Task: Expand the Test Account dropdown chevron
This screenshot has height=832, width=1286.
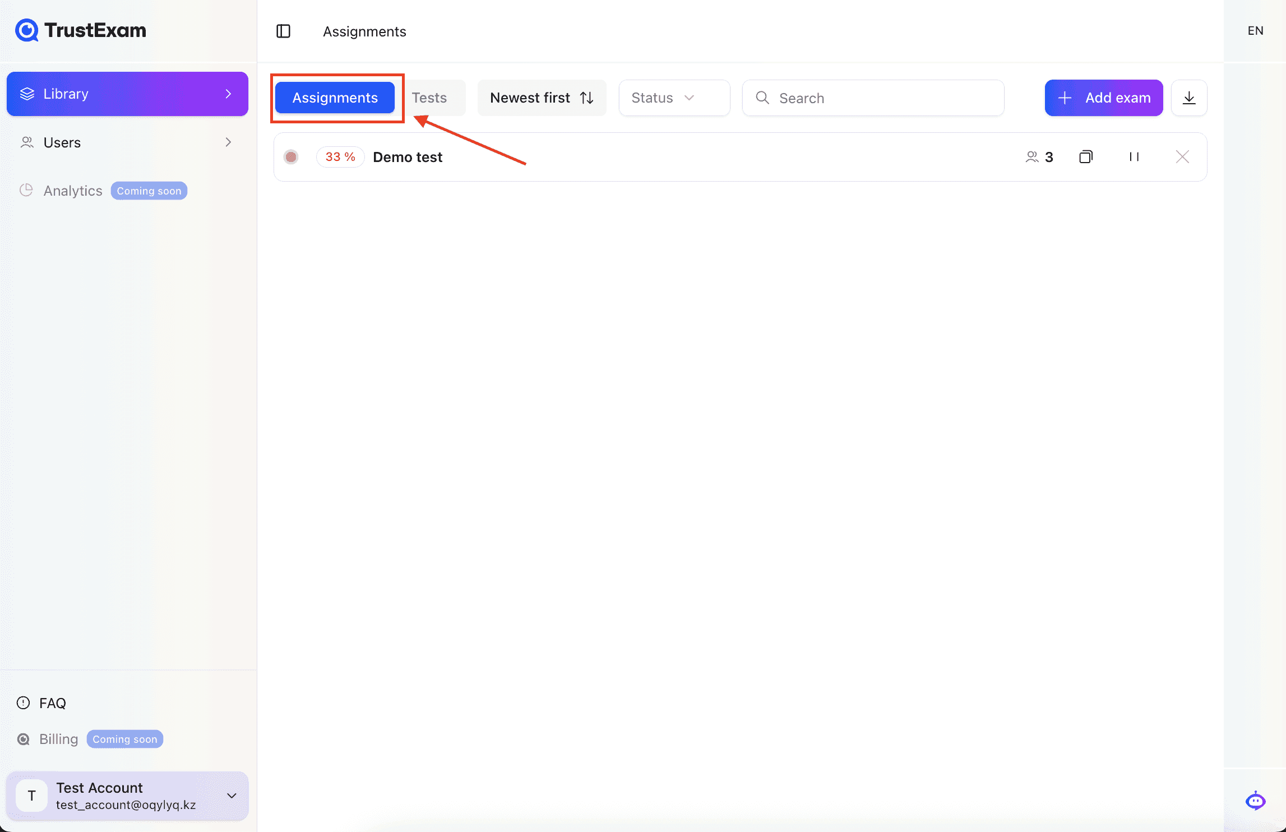Action: 232,796
